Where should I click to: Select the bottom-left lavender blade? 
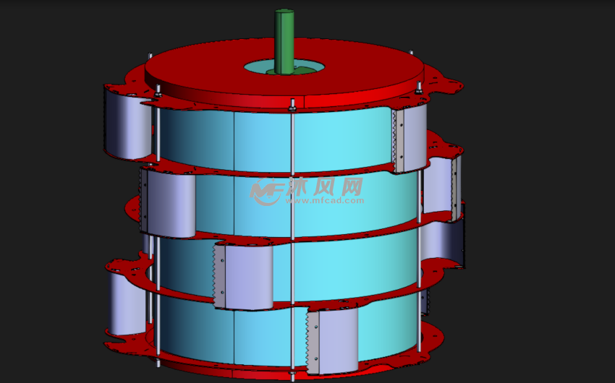tap(127, 304)
